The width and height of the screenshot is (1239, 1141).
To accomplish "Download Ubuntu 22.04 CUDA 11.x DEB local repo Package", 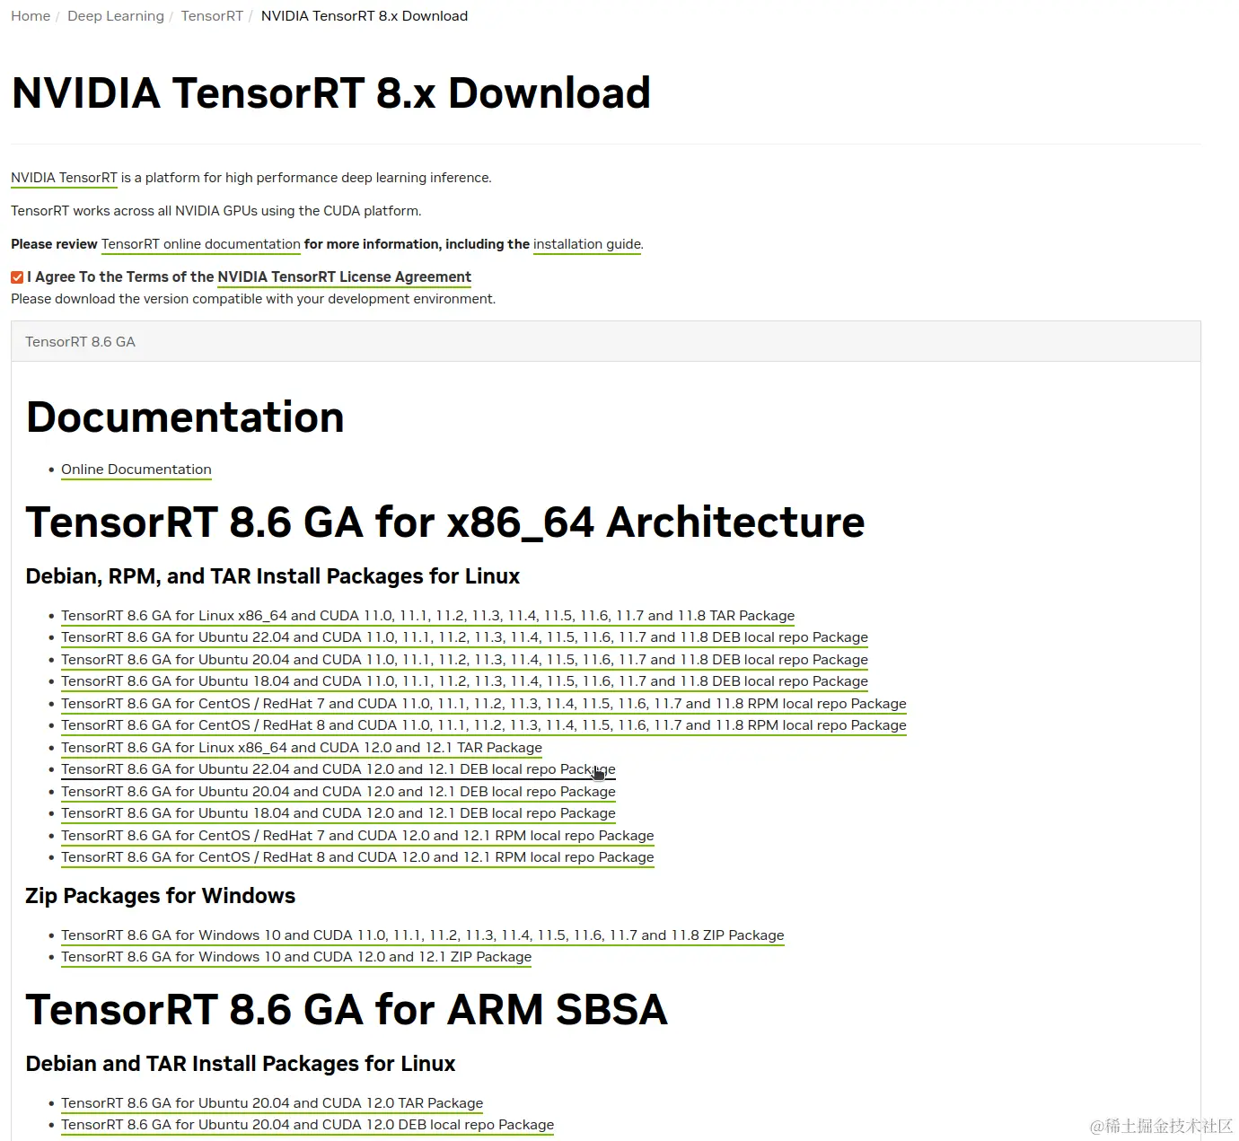I will click(x=464, y=637).
